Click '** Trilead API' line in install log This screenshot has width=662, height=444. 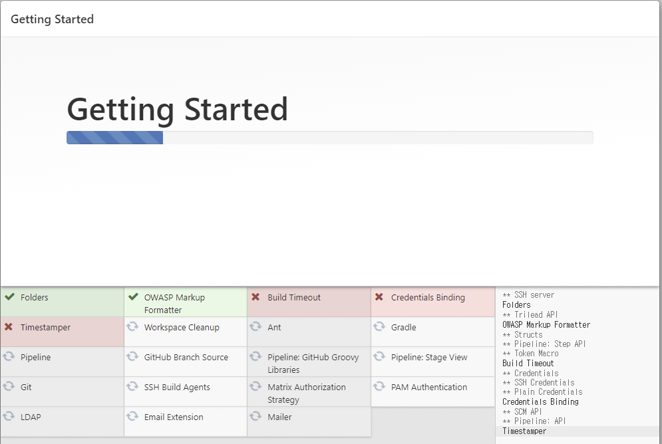coord(530,314)
